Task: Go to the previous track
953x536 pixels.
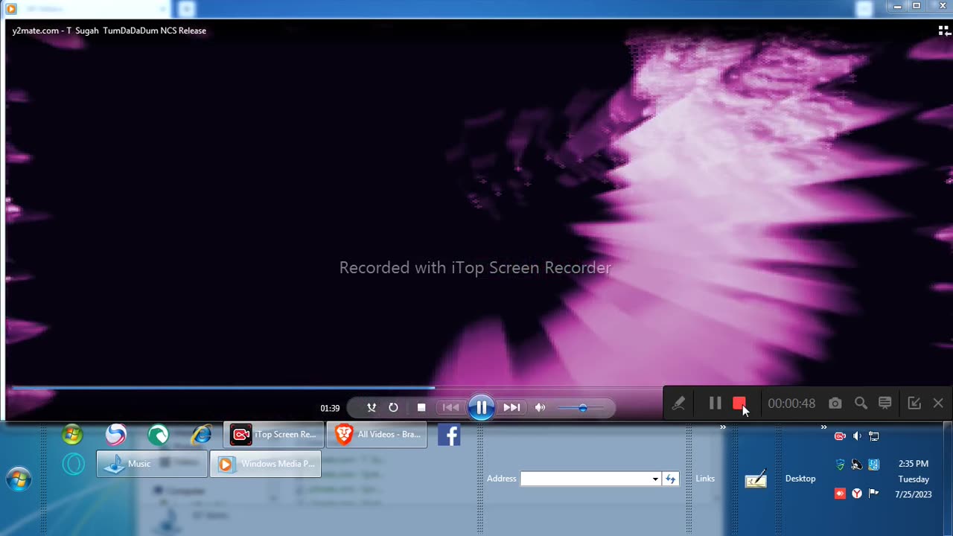Action: (x=451, y=408)
